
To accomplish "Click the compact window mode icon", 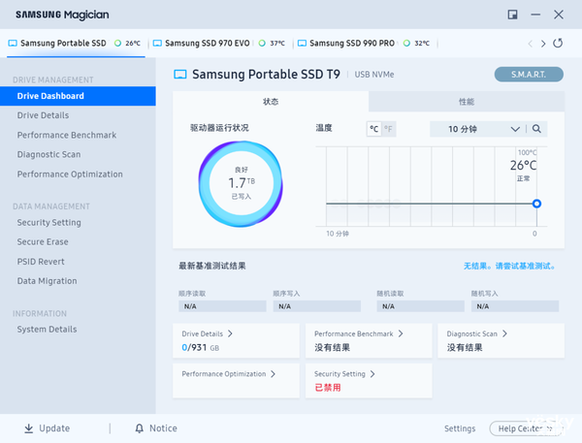I will point(512,14).
